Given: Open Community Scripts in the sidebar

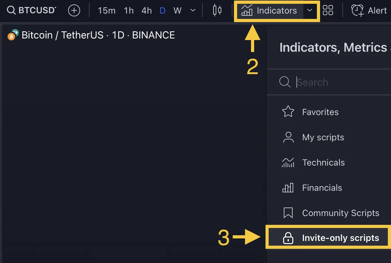Looking at the screenshot, I should coord(341,213).
